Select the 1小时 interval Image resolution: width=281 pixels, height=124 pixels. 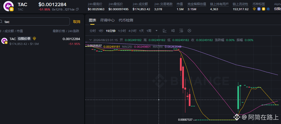[122, 31]
